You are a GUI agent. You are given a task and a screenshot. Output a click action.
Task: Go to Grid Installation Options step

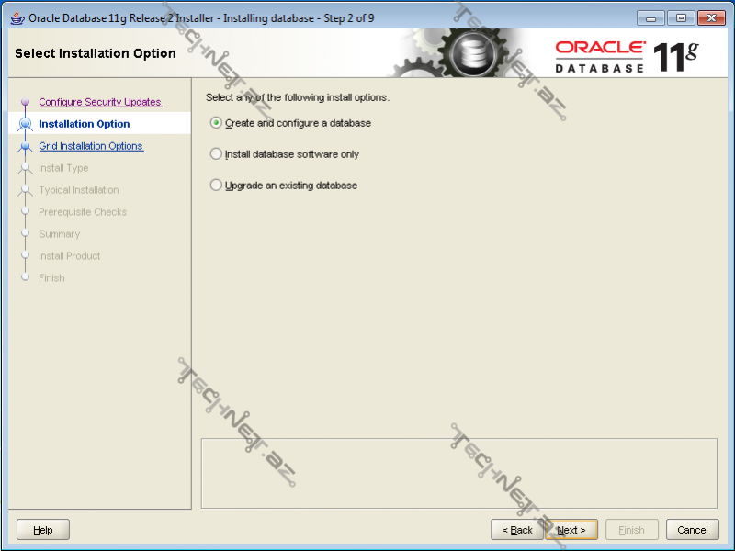(91, 146)
